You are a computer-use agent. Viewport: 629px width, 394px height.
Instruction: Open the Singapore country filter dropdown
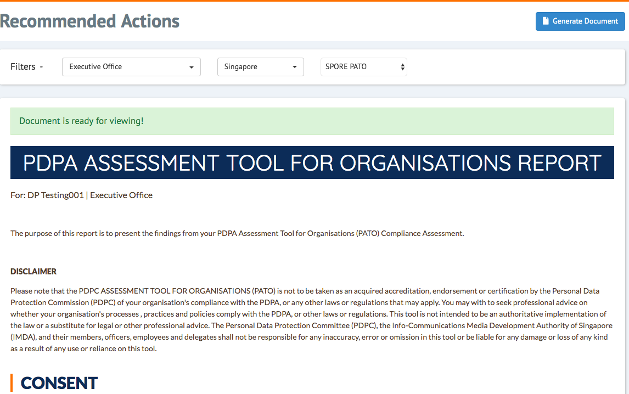260,67
